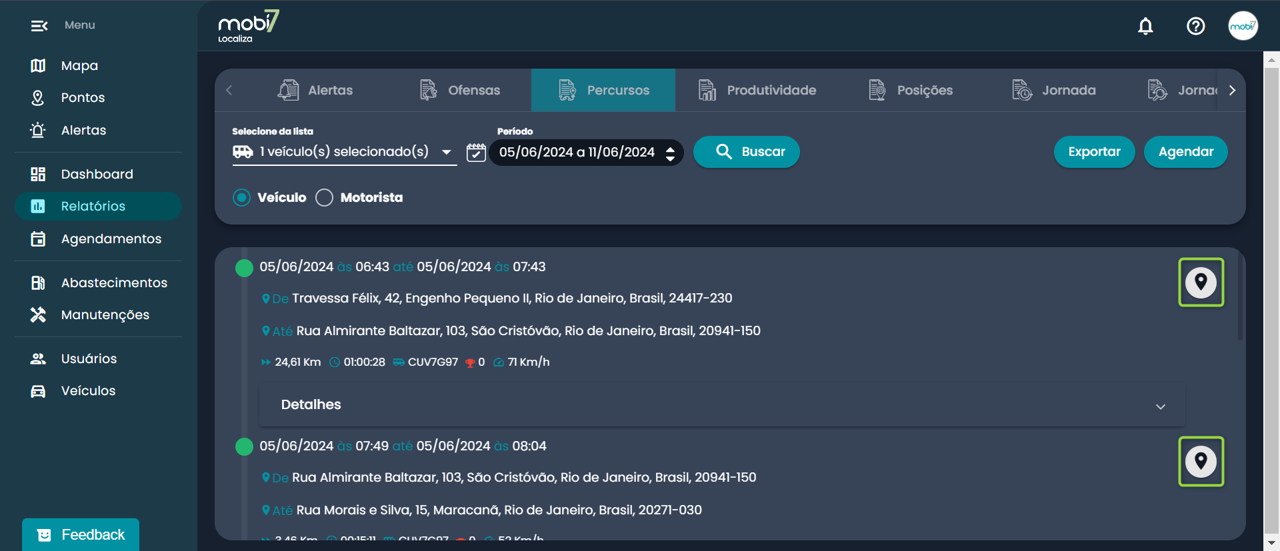Click the Buscar button
The width and height of the screenshot is (1280, 551).
tap(746, 152)
